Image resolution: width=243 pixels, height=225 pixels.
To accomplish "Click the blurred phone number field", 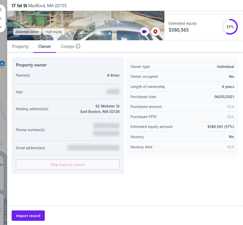I will point(106,129).
